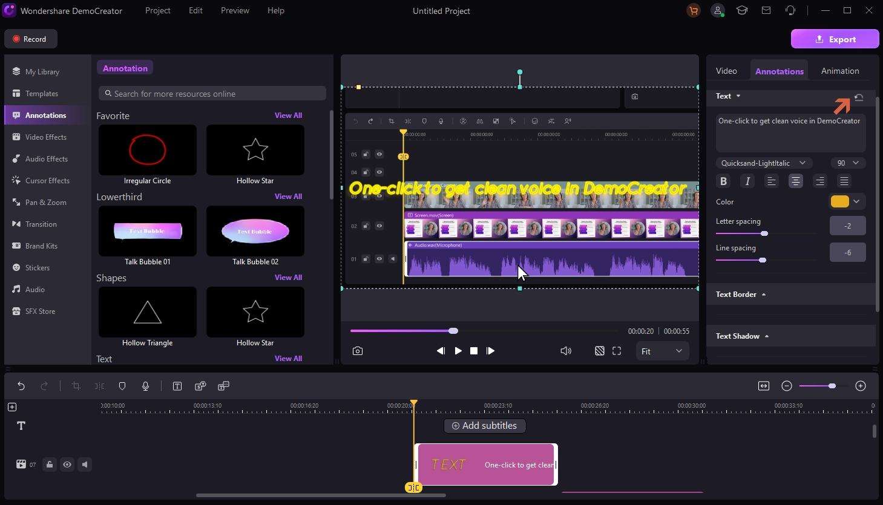Hide track 07 with the eye icon
The height and width of the screenshot is (505, 883).
pos(67,464)
